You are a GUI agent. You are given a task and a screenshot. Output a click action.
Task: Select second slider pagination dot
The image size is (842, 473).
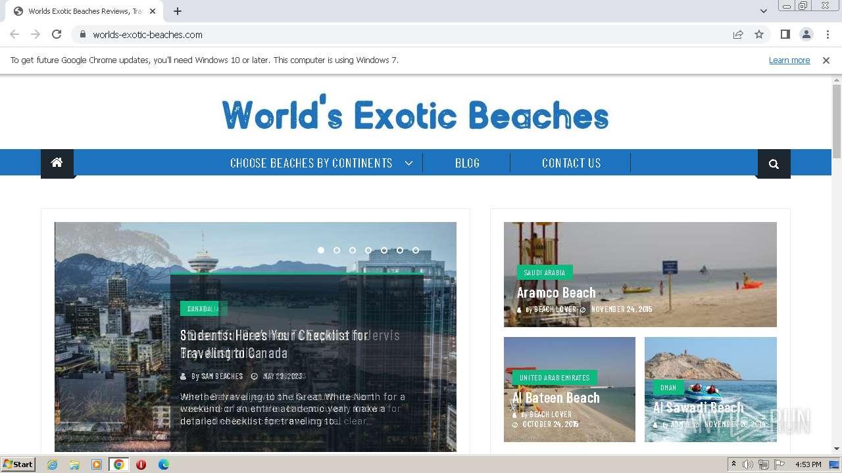[337, 250]
